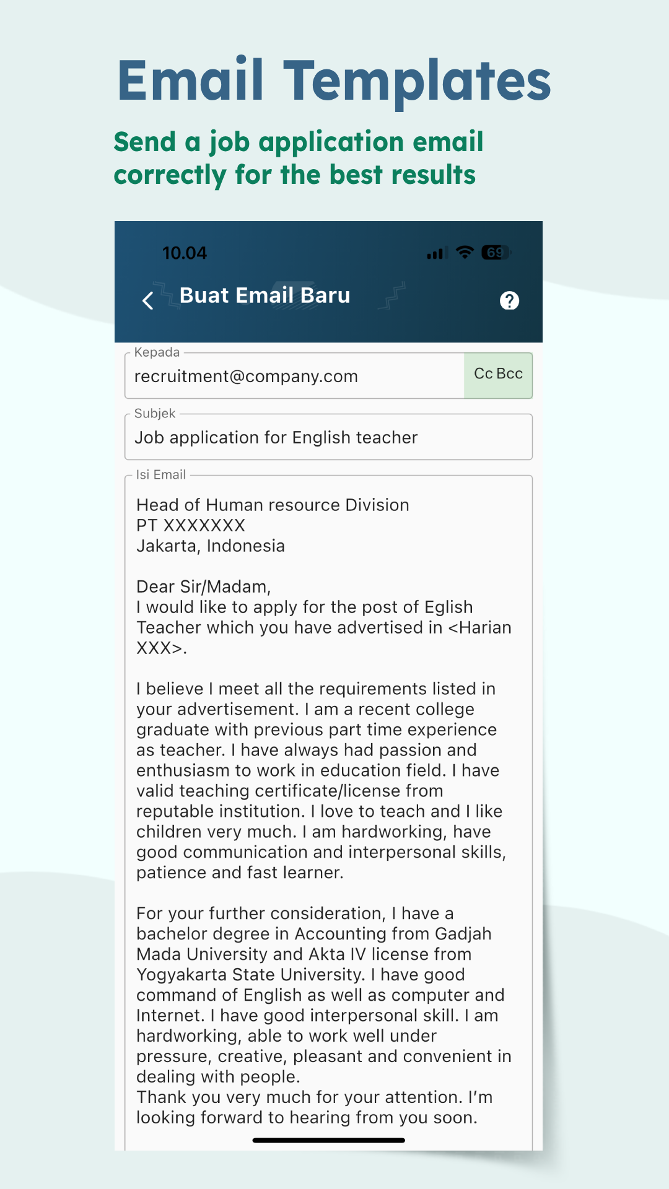This screenshot has width=669, height=1189.
Task: Click the "Email Templates" heading
Action: coord(334,81)
